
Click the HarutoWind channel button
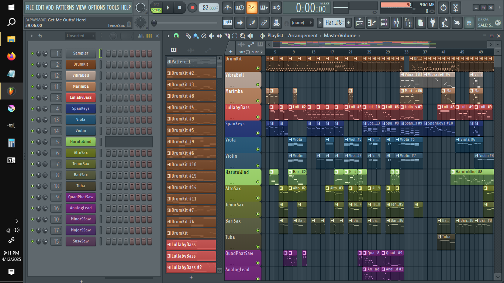pos(81,142)
